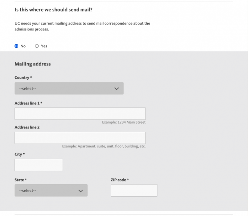248x216 pixels.
Task: Select the No radio button
Action: (17, 46)
